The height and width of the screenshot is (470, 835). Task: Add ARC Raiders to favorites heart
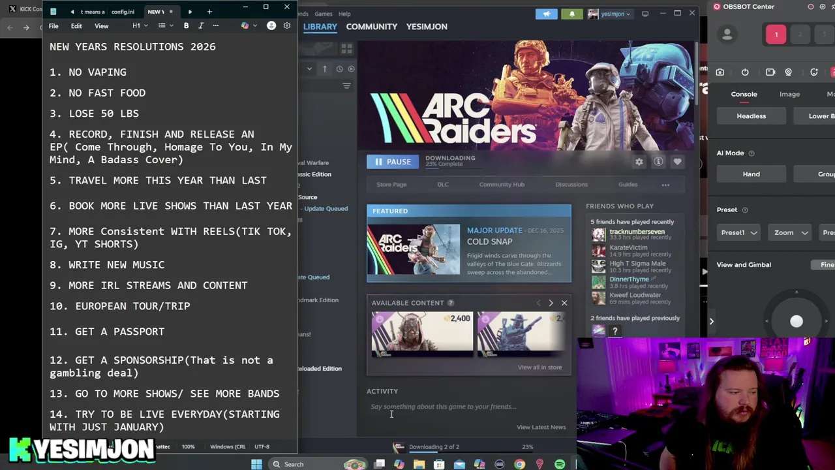[x=677, y=161]
